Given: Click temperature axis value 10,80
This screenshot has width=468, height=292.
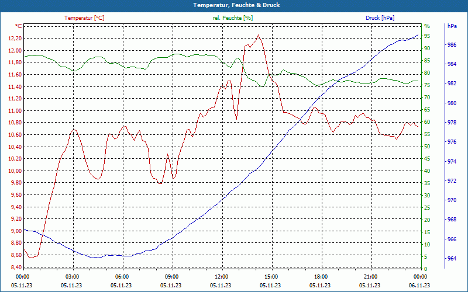Looking at the screenshot, I should pos(16,123).
